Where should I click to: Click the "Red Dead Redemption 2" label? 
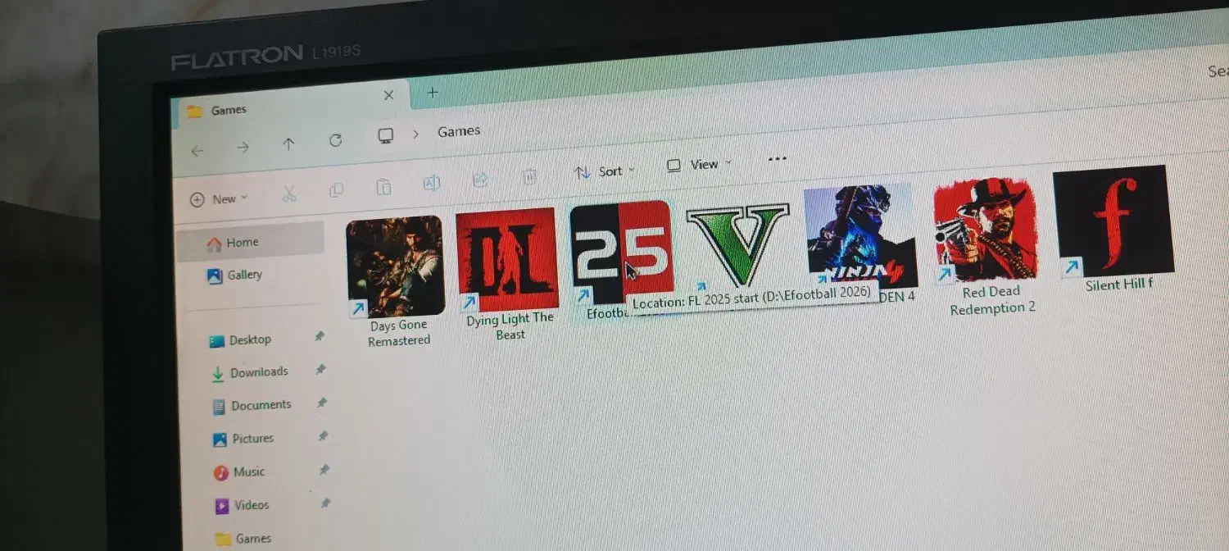[992, 300]
